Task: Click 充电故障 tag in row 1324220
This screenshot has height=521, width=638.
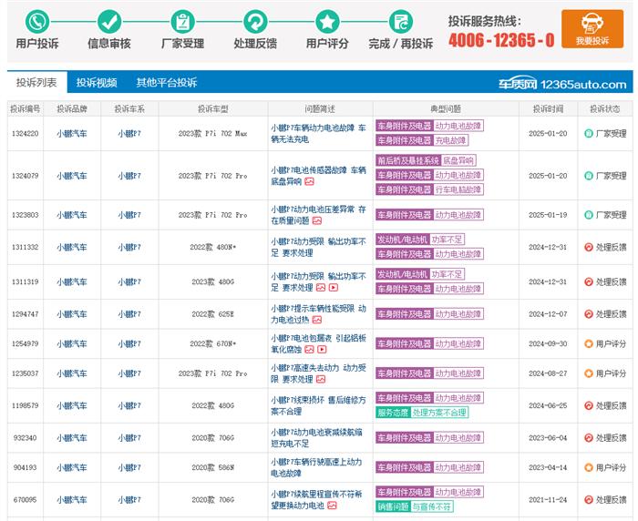Action: point(450,140)
